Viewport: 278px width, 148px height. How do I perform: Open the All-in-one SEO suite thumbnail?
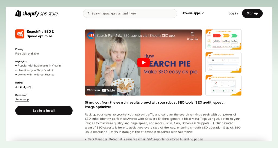point(223,40)
